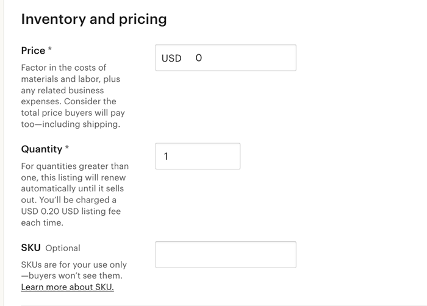The height and width of the screenshot is (306, 427).
Task: Click the USD currency prefix in Price
Action: (x=171, y=59)
